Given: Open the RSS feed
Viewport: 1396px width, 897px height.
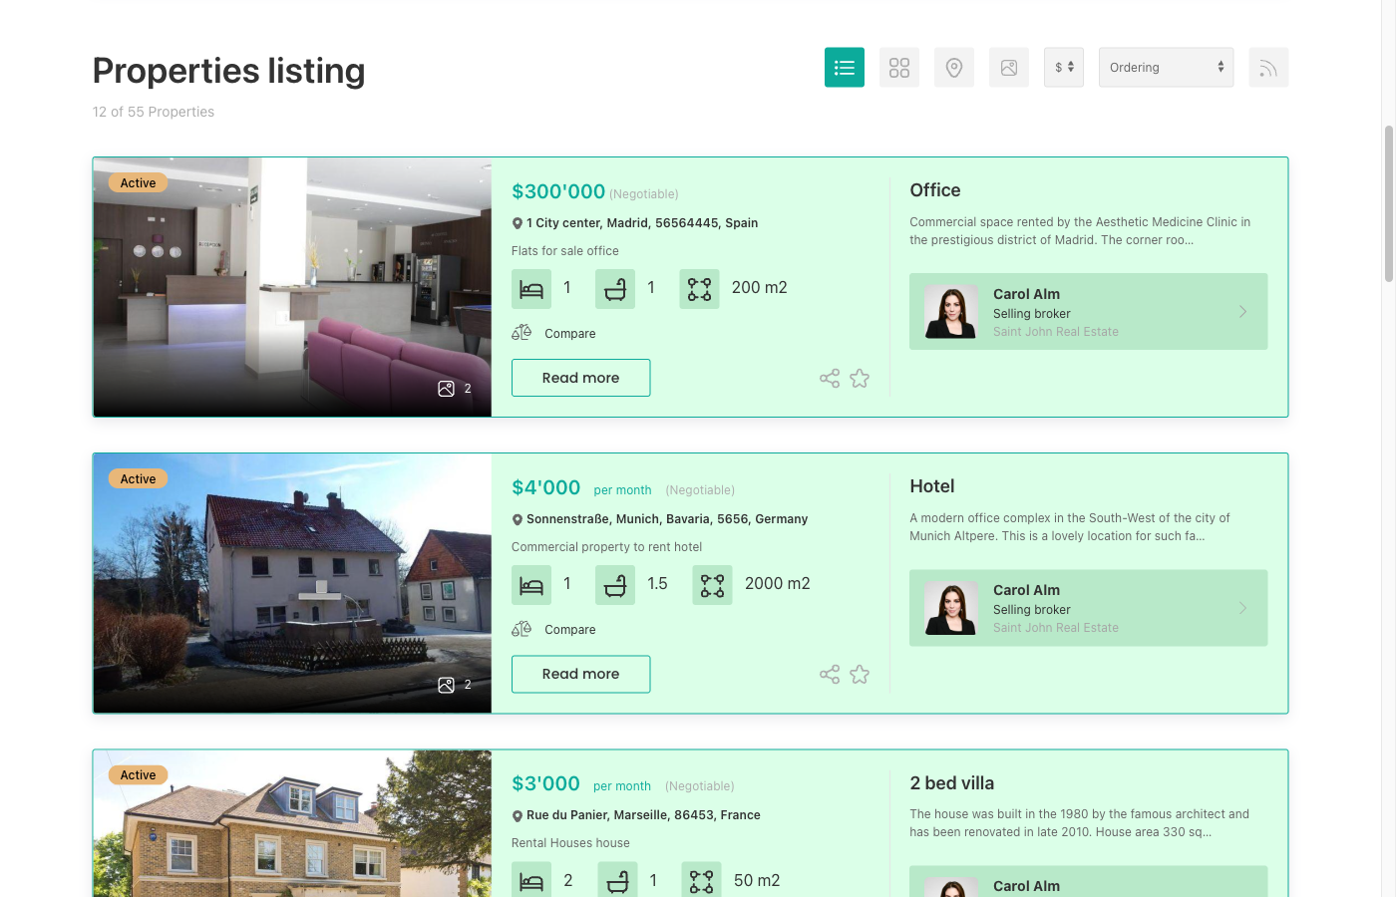Looking at the screenshot, I should (x=1267, y=67).
